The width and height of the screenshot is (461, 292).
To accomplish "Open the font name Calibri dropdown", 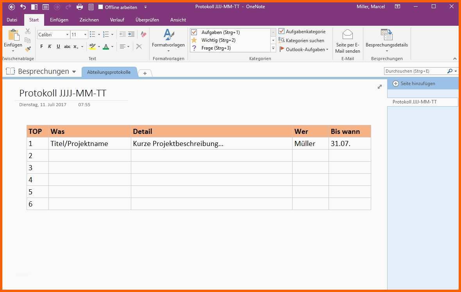I will [x=67, y=35].
